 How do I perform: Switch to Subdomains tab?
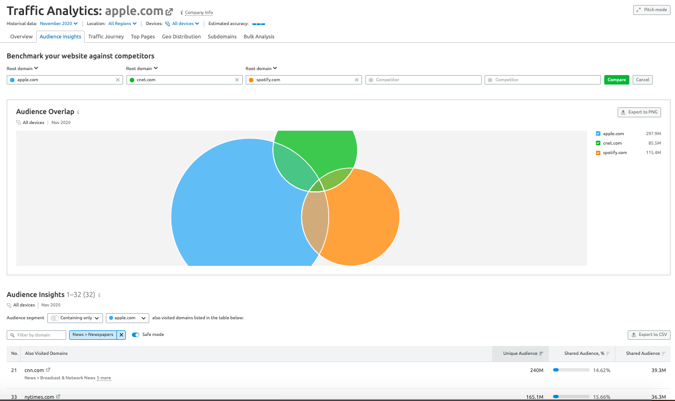pos(222,37)
